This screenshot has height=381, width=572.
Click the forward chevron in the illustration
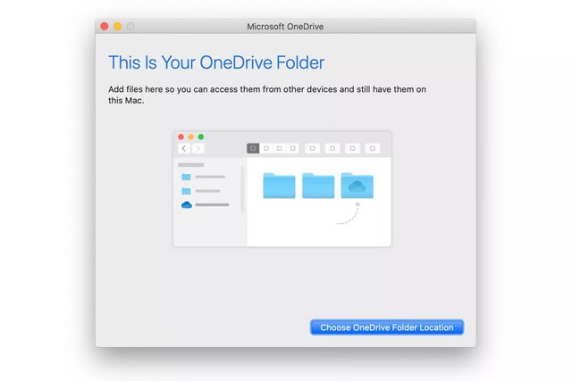[198, 148]
